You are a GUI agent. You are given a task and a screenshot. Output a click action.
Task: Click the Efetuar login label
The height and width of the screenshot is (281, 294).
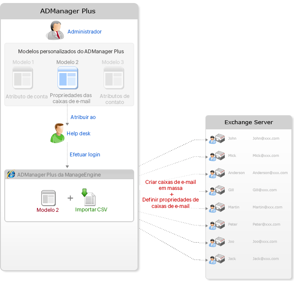pos(85,155)
